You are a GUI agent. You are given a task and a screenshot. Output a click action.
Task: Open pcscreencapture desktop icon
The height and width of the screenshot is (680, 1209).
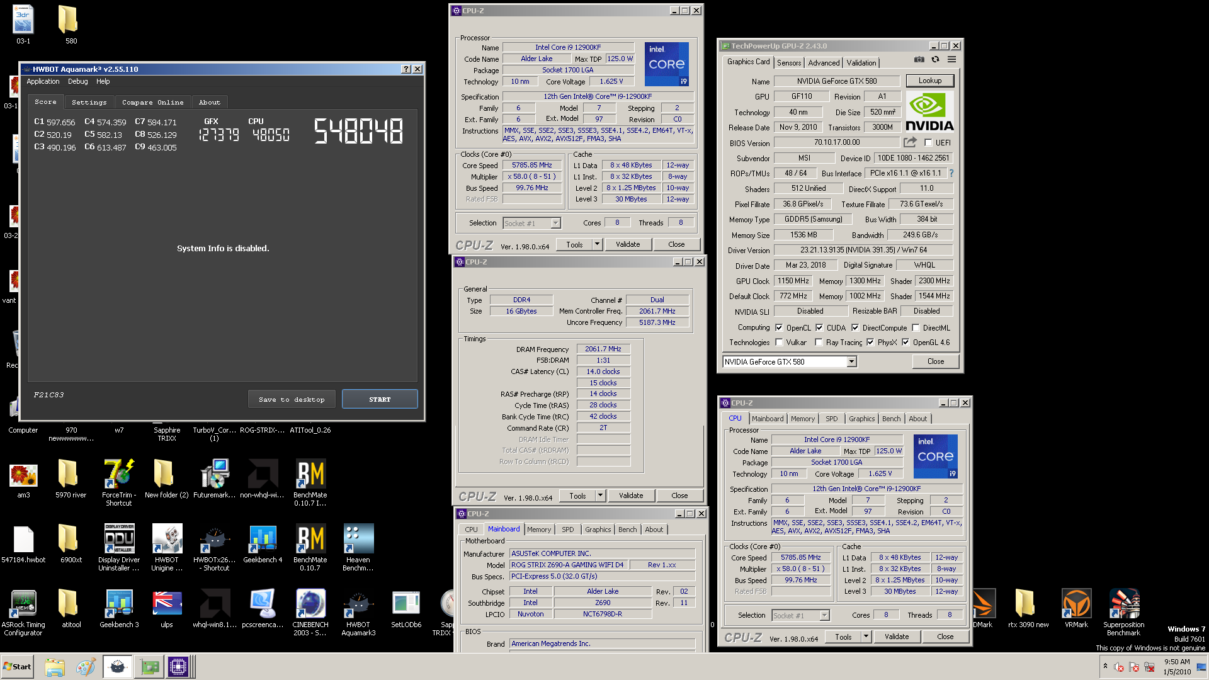point(263,603)
